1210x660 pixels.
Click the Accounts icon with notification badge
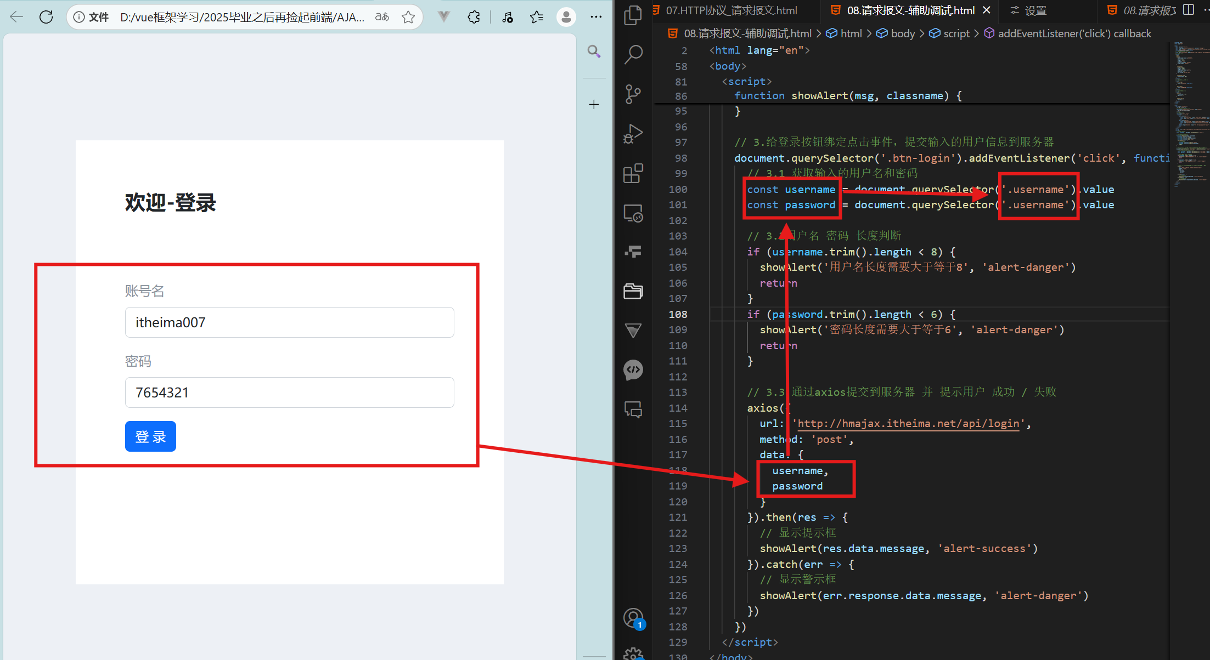click(x=633, y=618)
